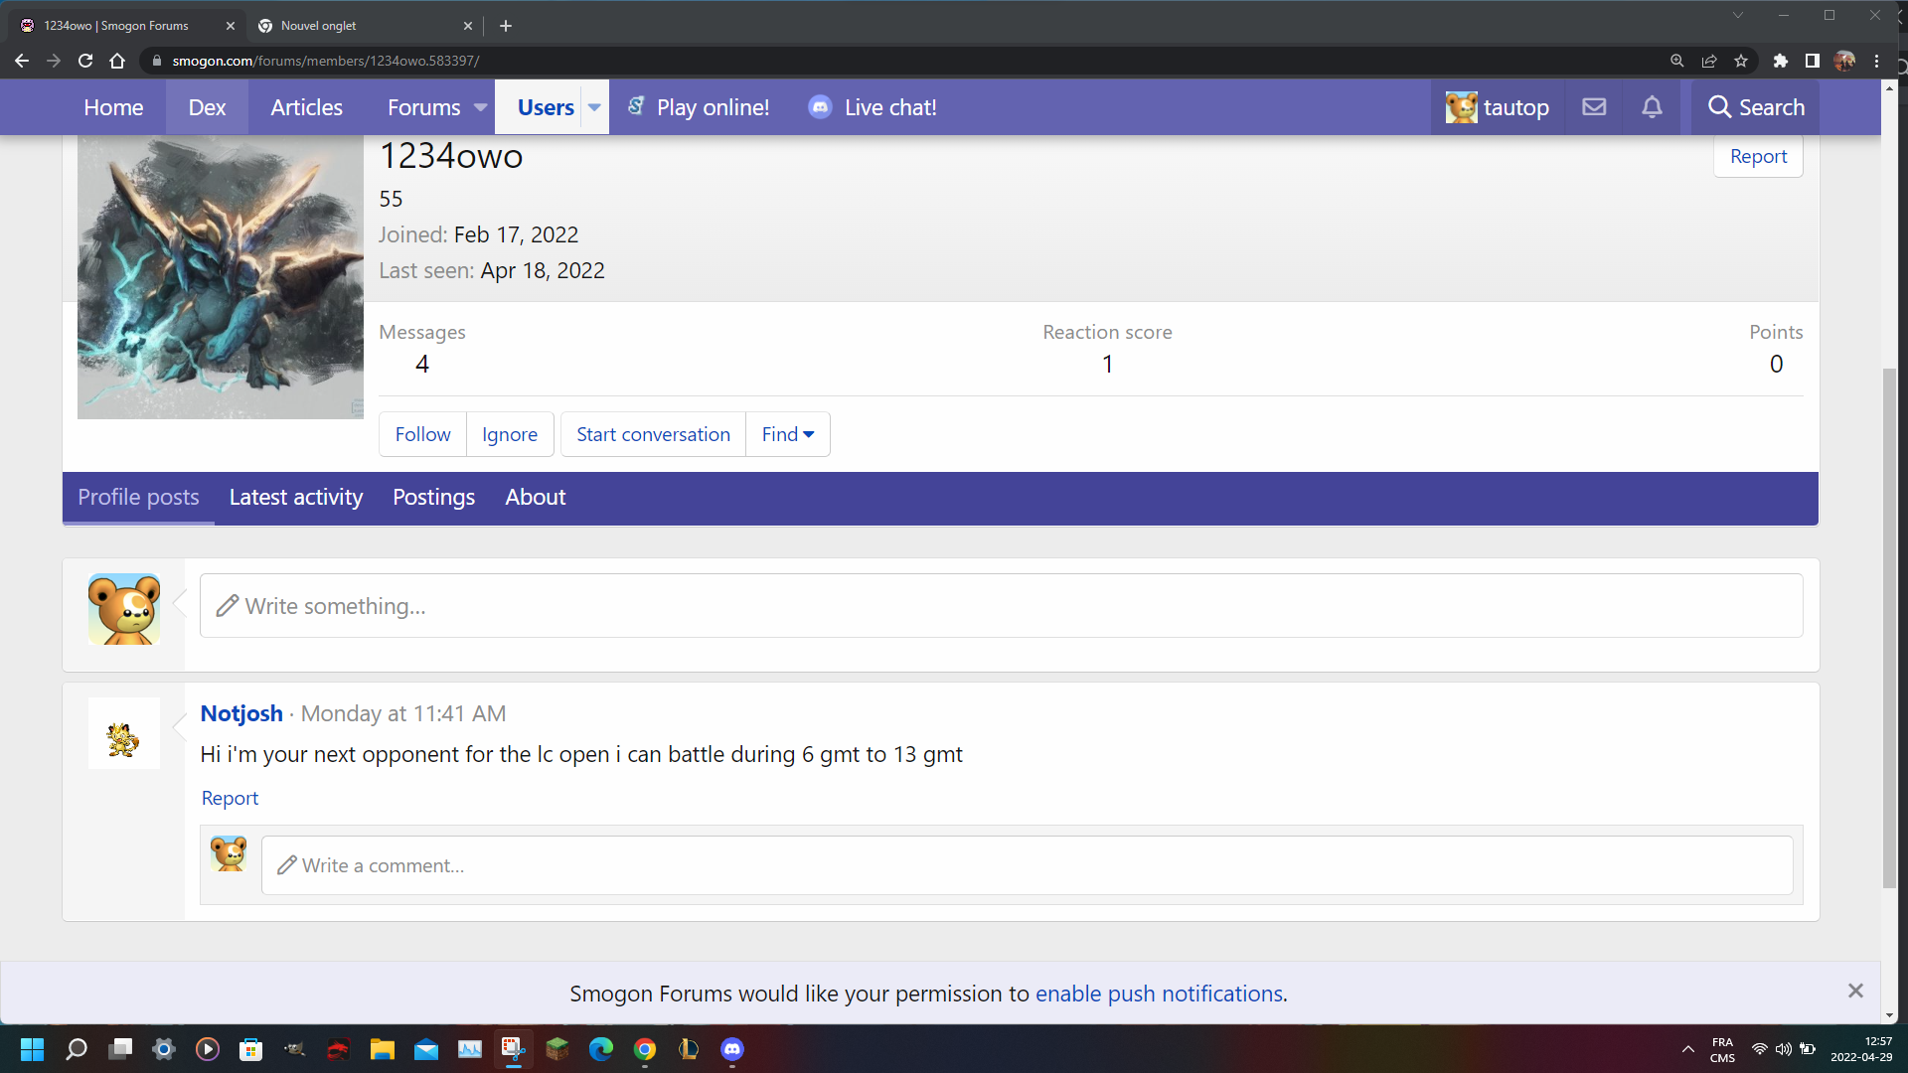Click the Play online! Showdown icon
The image size is (1908, 1073).
pyautogui.click(x=636, y=106)
